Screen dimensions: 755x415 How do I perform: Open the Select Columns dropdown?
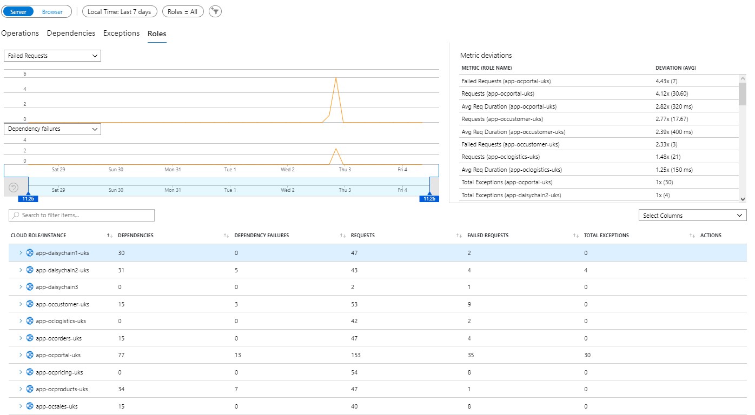pyautogui.click(x=692, y=216)
